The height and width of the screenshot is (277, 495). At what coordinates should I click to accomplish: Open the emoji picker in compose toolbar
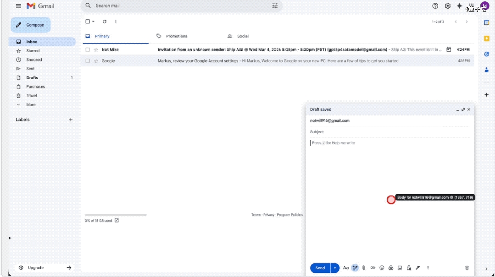(x=382, y=268)
